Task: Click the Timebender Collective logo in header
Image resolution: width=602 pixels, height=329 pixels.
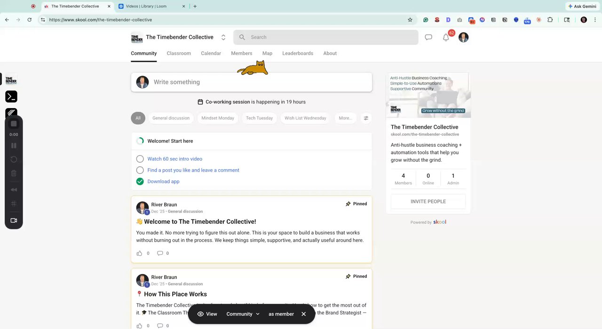Action: point(136,38)
